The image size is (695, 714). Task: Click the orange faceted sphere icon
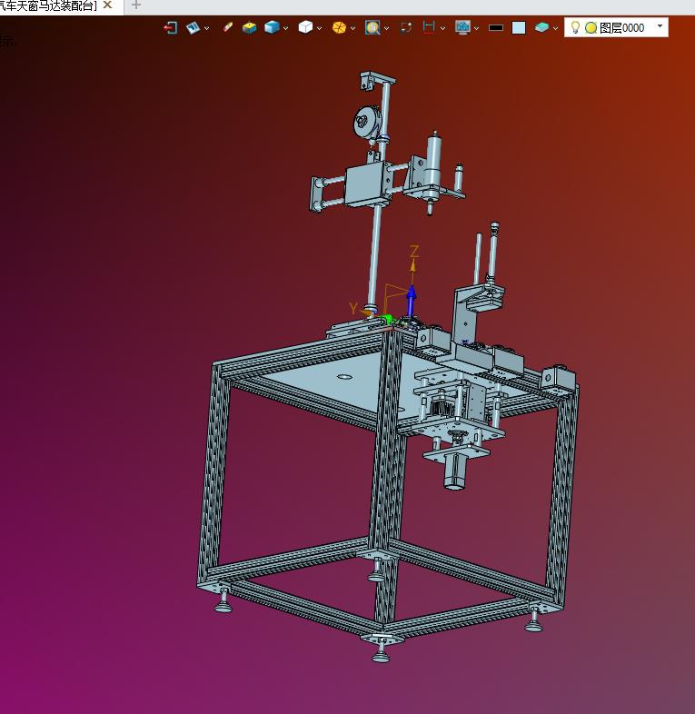pyautogui.click(x=339, y=27)
